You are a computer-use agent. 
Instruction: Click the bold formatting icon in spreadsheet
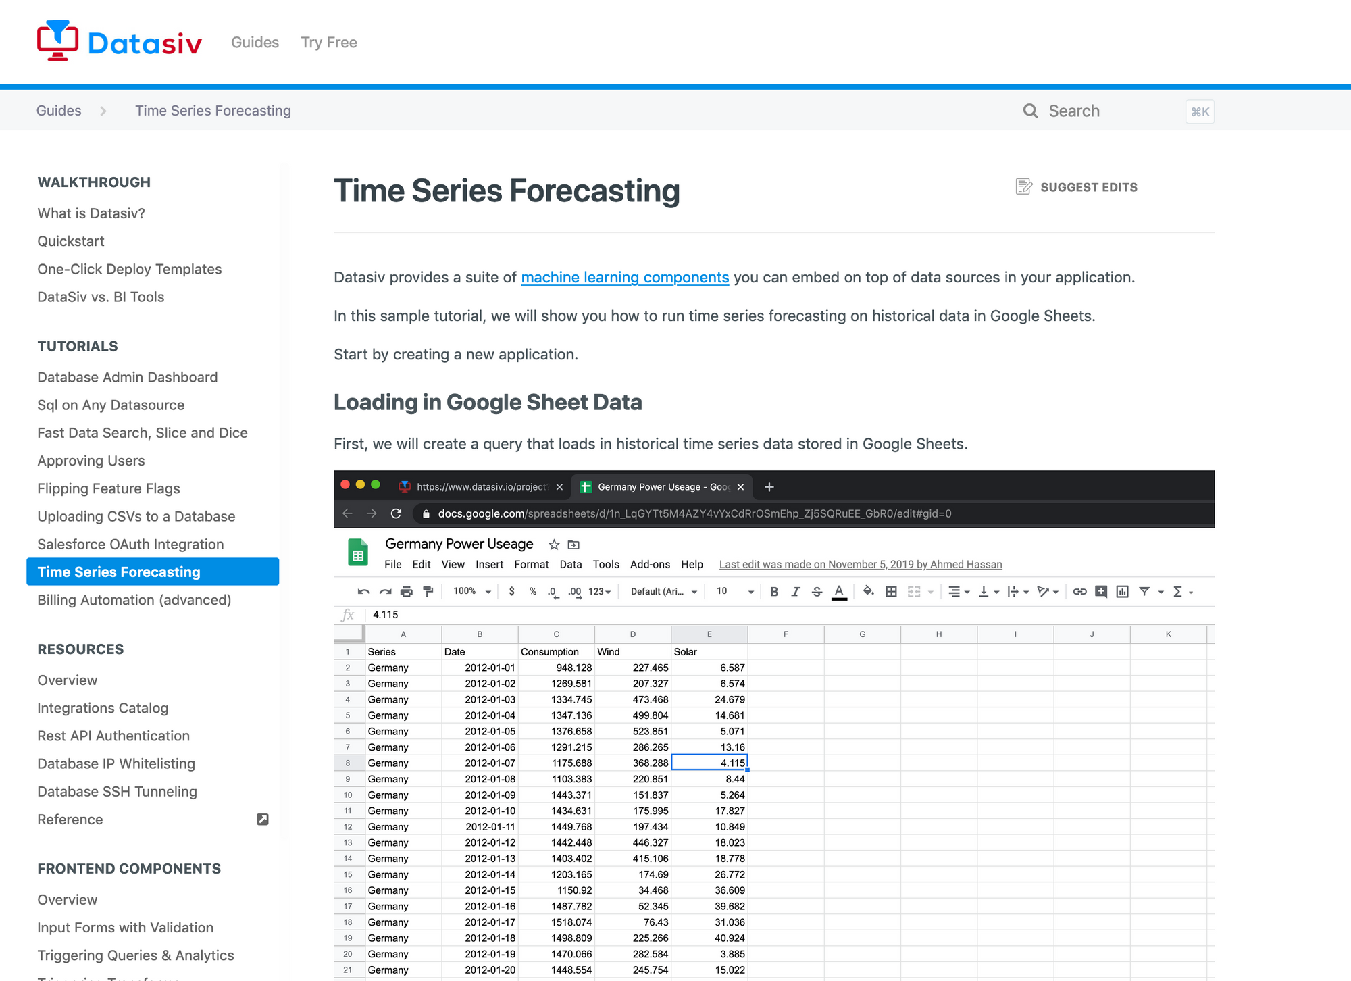[x=774, y=592]
